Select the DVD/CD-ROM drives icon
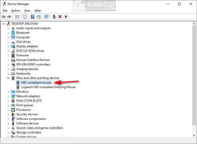Image resolution: width=197 pixels, height=144 pixels. point(13,51)
